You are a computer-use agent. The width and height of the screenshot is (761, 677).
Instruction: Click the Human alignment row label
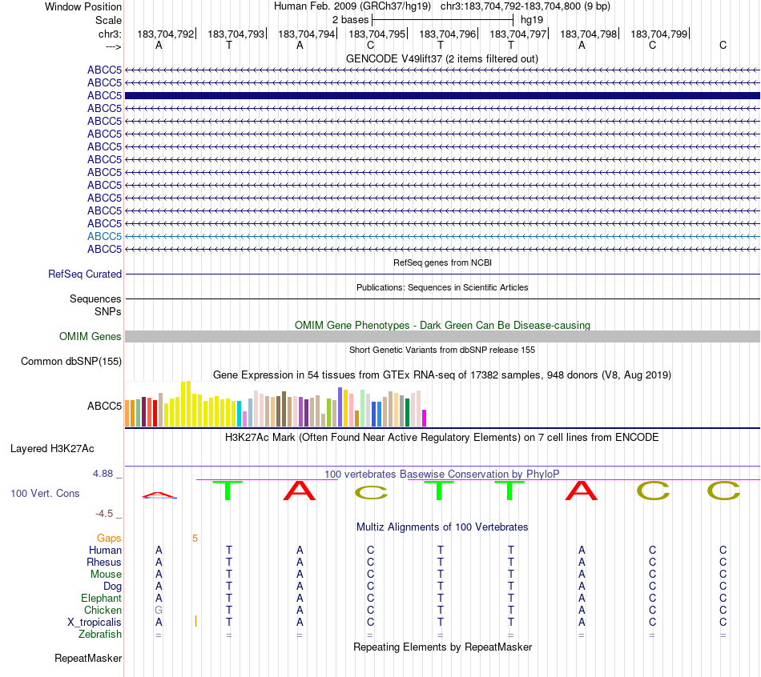tap(105, 551)
